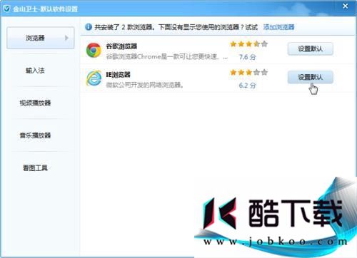
Task: Click the 7.6 分 score
Action: click(248, 57)
